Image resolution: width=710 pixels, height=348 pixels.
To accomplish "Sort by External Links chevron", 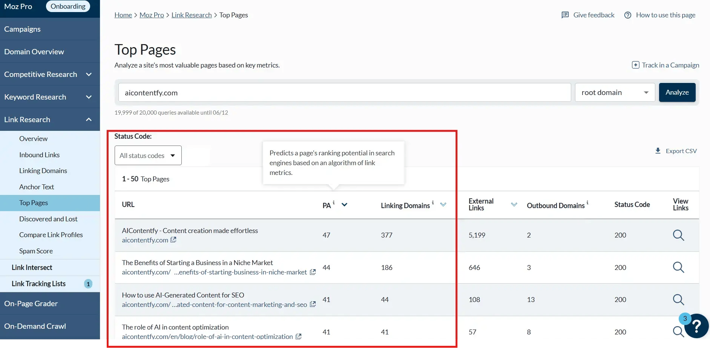I will click(x=514, y=204).
